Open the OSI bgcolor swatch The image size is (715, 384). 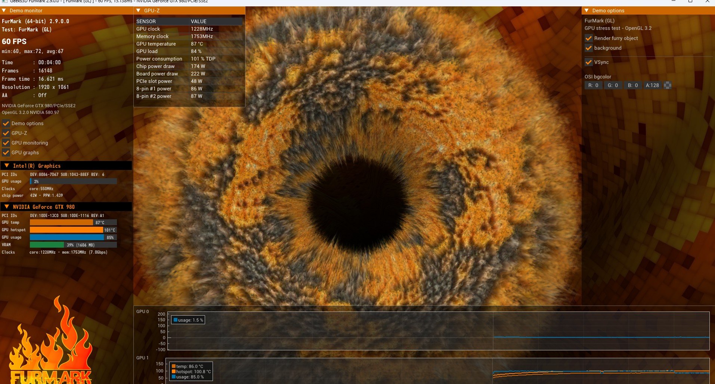(x=668, y=85)
